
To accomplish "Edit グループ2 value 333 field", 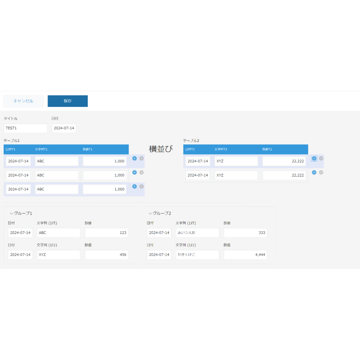I will (245, 233).
